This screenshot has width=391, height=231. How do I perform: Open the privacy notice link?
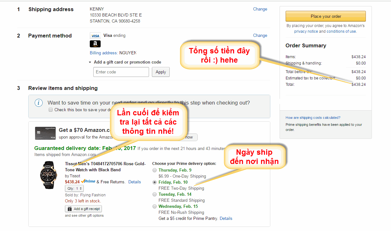click(x=306, y=31)
